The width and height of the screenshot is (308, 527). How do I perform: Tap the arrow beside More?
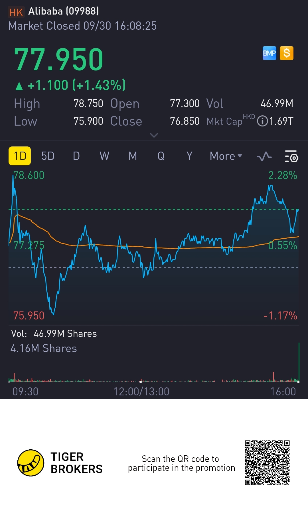240,156
